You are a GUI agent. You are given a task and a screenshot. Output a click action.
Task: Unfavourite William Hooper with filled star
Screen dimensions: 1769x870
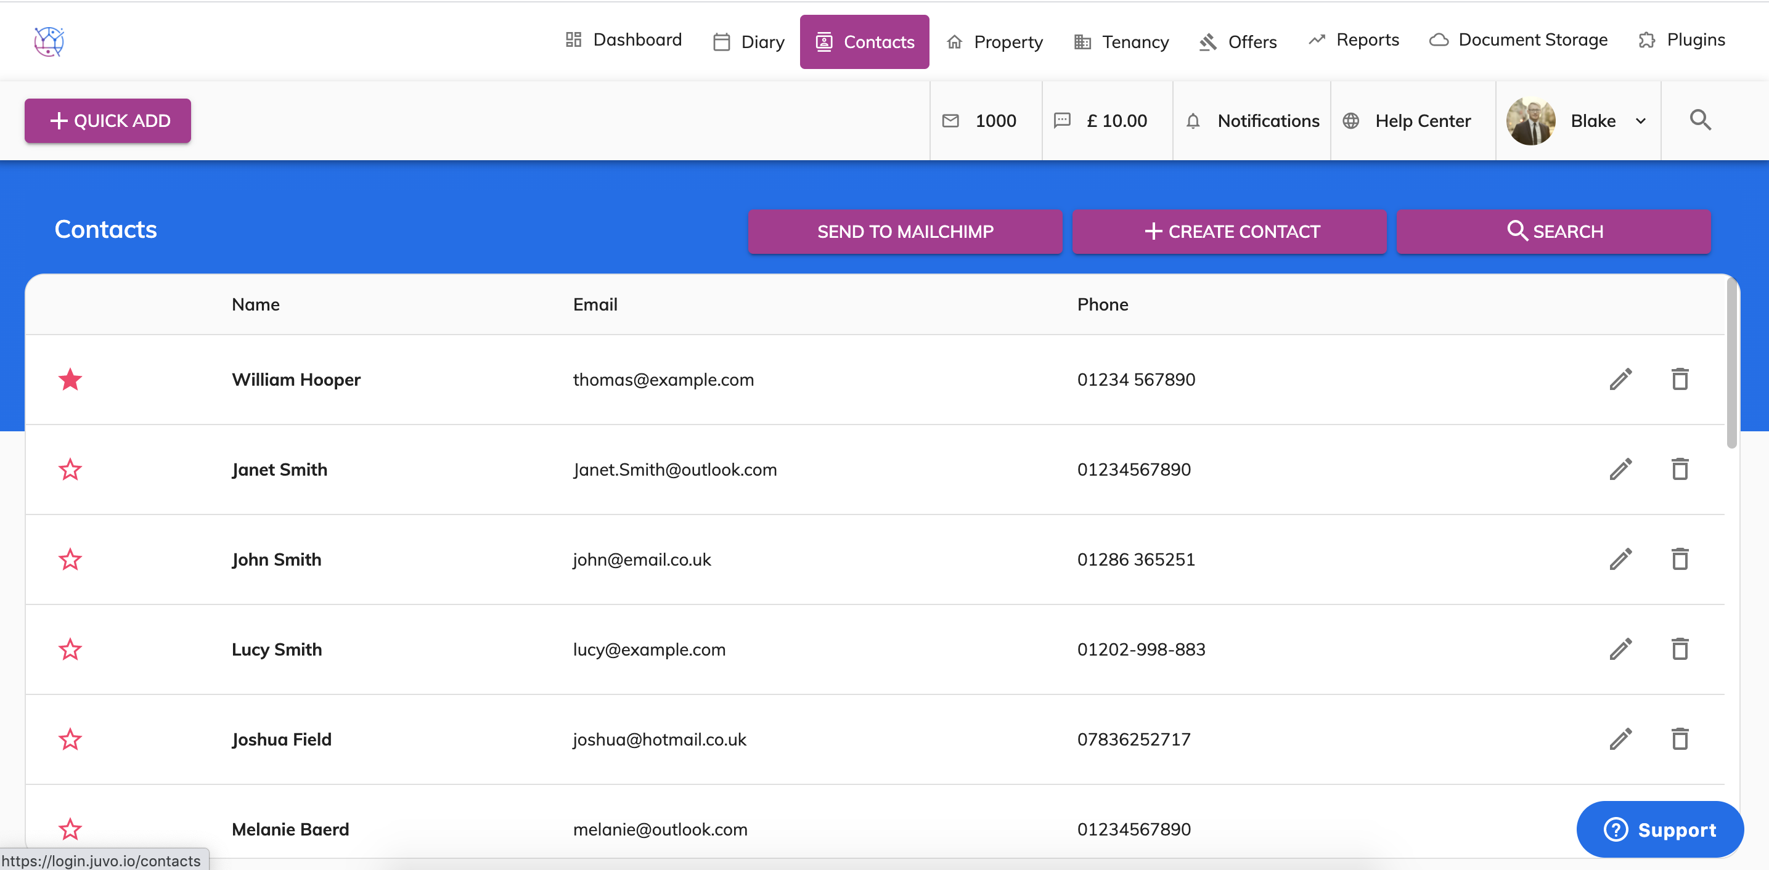pyautogui.click(x=70, y=379)
